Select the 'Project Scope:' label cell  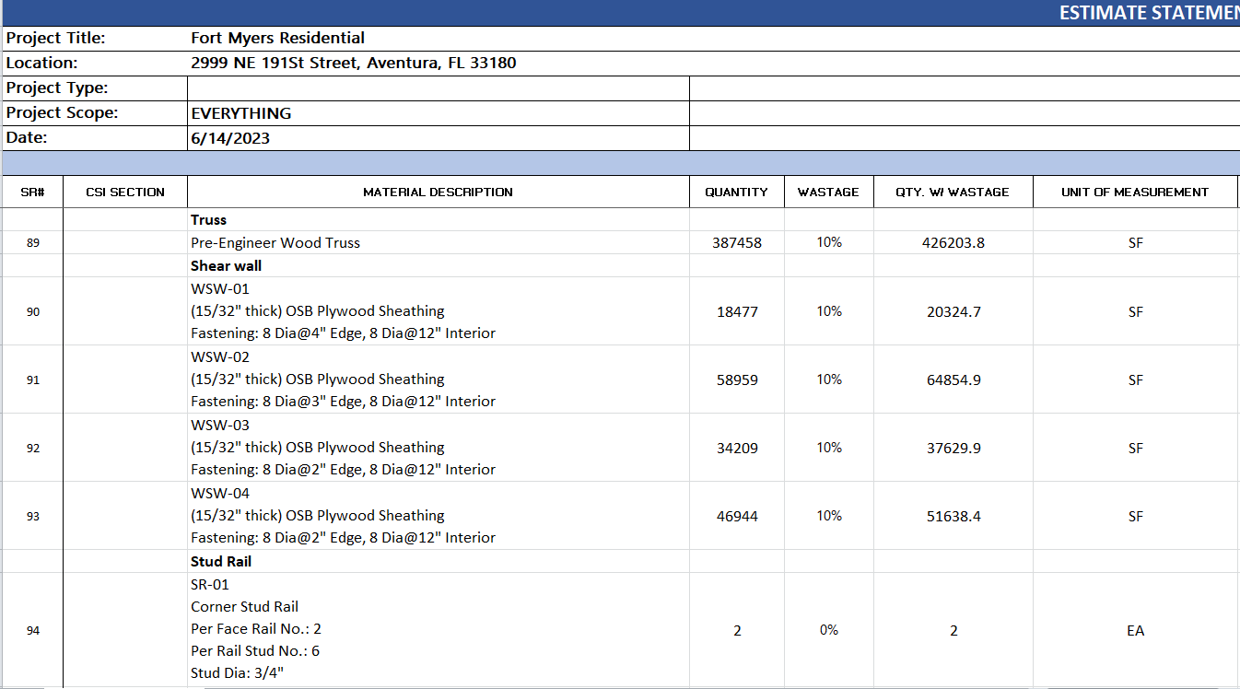coord(94,113)
